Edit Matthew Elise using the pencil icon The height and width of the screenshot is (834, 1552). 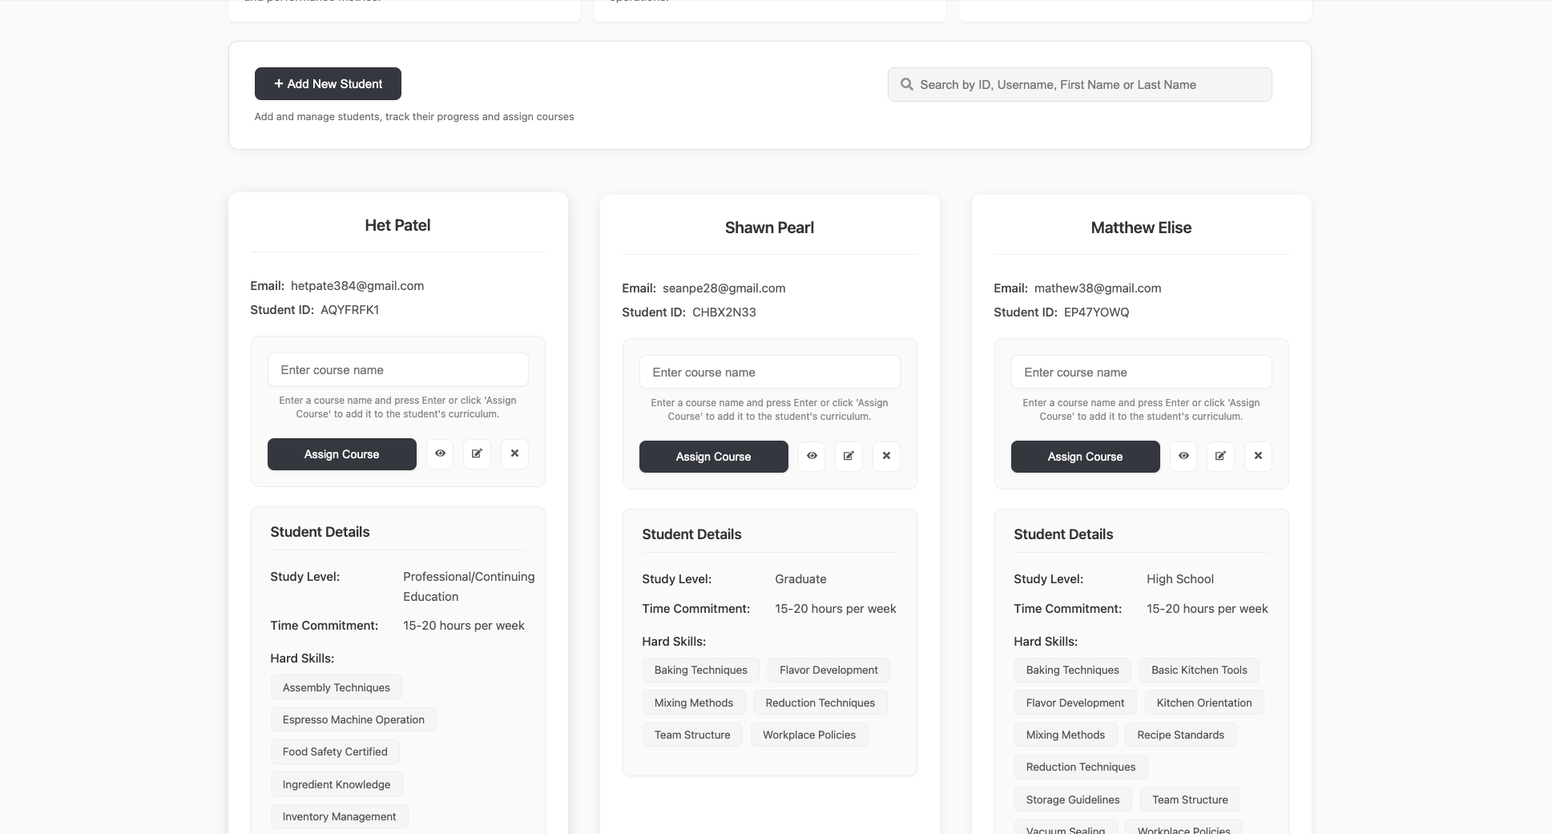pos(1220,456)
